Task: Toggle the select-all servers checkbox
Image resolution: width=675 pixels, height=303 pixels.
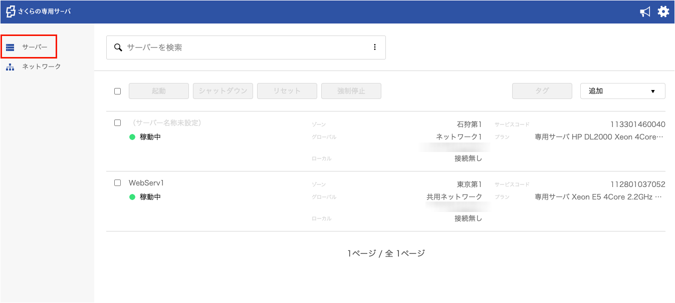Action: 118,91
